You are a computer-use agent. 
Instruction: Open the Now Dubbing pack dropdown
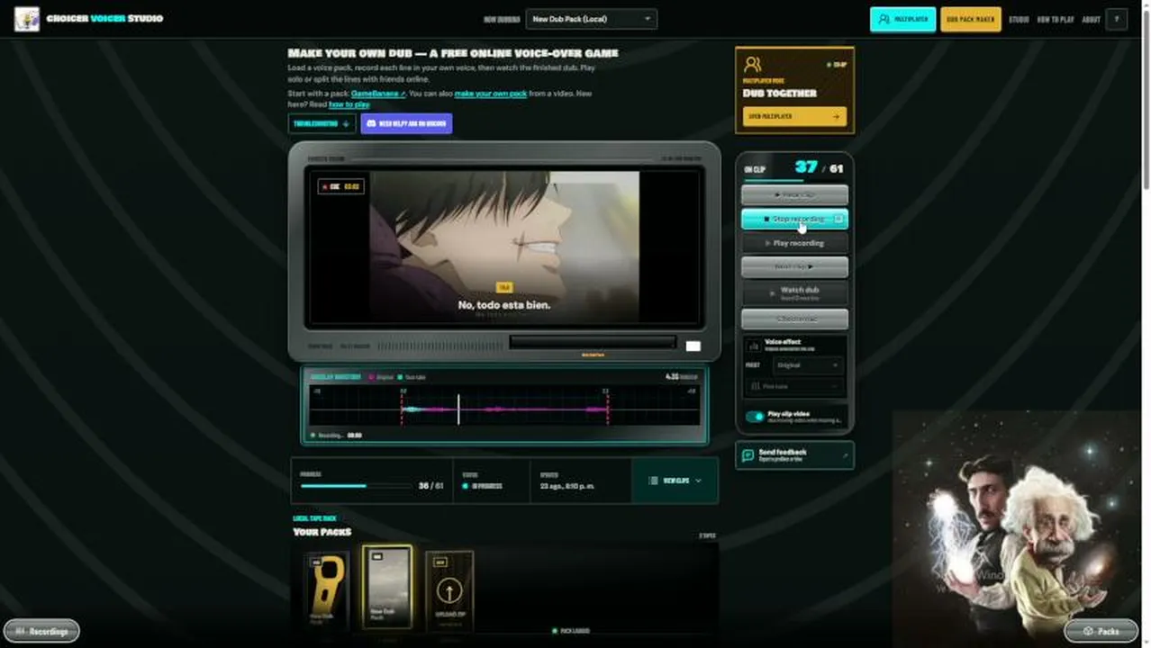[x=592, y=19]
